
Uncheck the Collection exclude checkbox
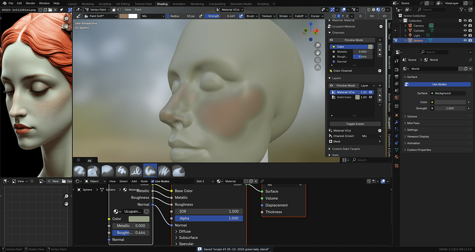pos(460,21)
